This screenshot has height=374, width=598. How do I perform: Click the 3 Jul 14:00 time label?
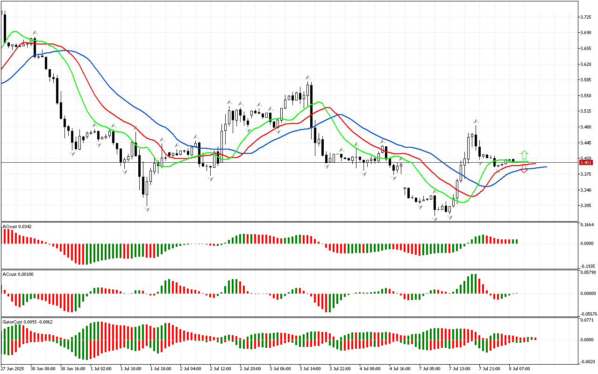(310, 368)
